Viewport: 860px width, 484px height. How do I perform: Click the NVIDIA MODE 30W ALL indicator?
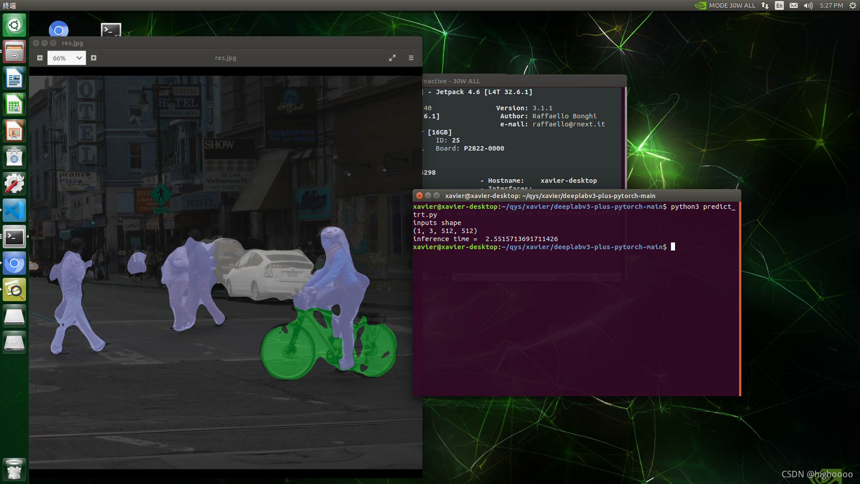(x=725, y=5)
